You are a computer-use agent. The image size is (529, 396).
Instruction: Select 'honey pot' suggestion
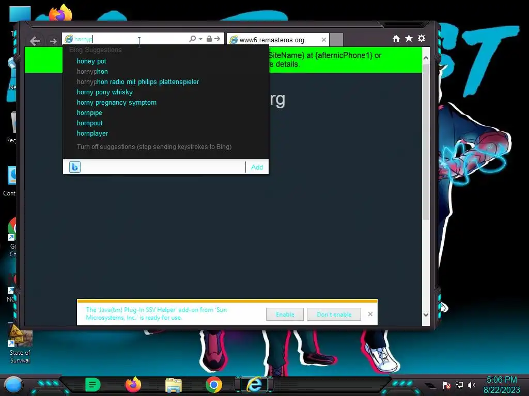[91, 61]
